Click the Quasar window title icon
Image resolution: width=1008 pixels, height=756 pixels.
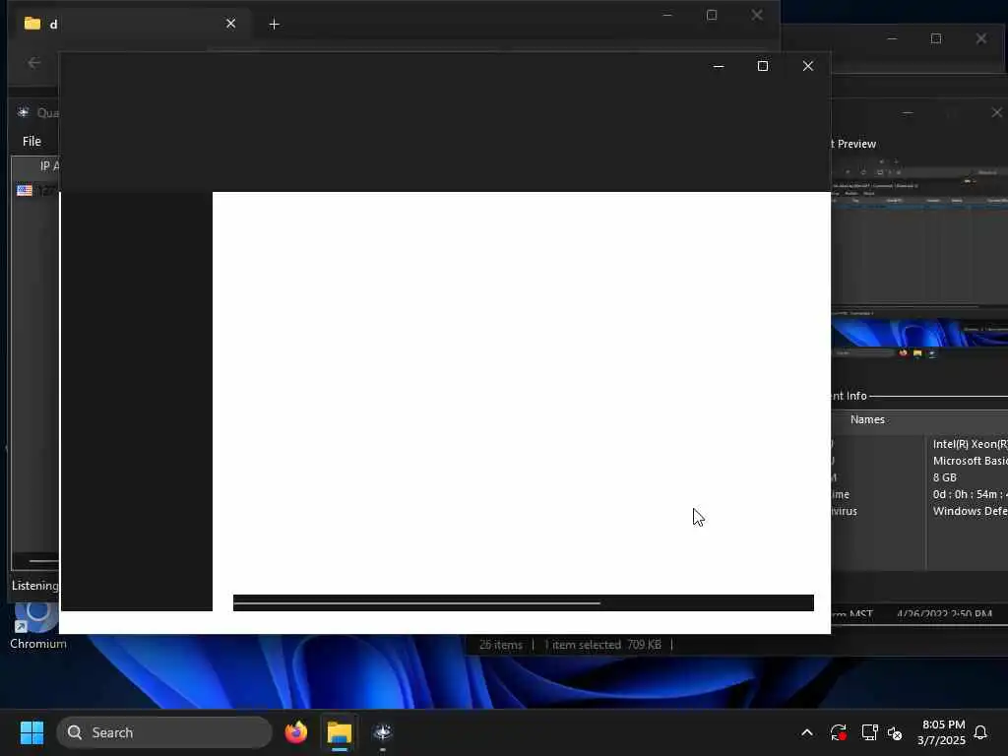(24, 112)
